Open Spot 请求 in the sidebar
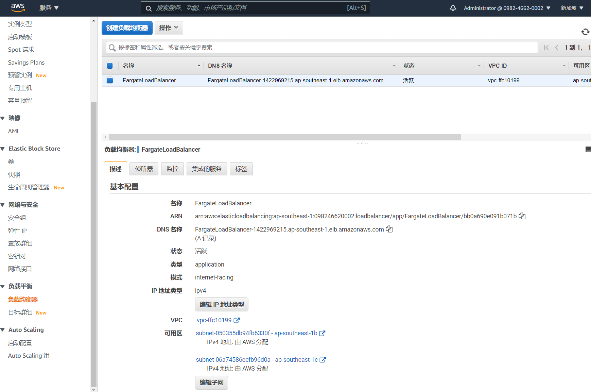The image size is (591, 392). 21,50
